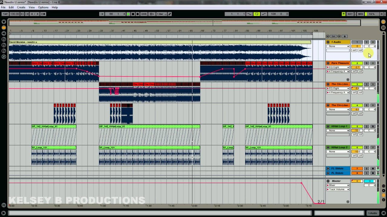Stop playback with the Stop button
Viewport: 387px width, 217px height.
pyautogui.click(x=133, y=14)
